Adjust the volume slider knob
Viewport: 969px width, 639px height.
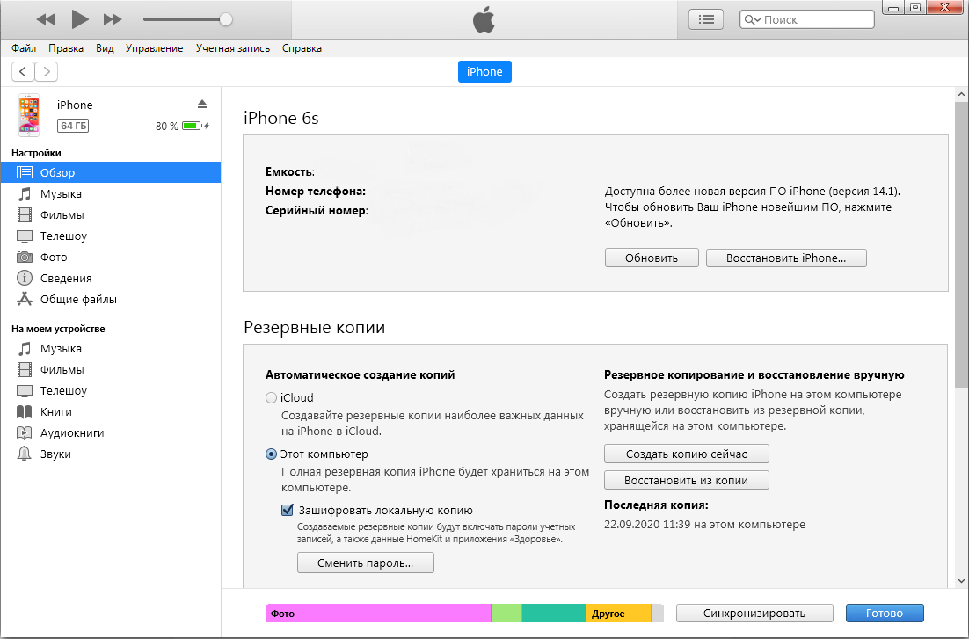pyautogui.click(x=226, y=19)
